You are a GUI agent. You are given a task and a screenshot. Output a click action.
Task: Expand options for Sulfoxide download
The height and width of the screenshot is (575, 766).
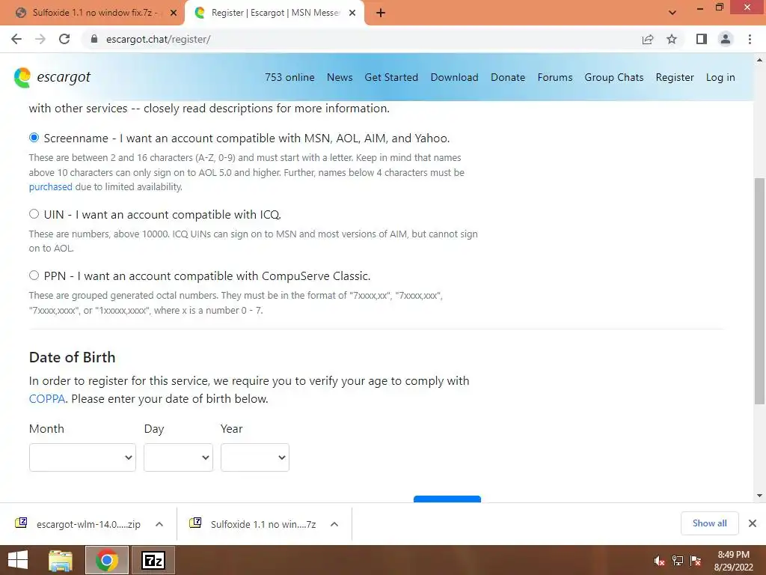pyautogui.click(x=334, y=524)
